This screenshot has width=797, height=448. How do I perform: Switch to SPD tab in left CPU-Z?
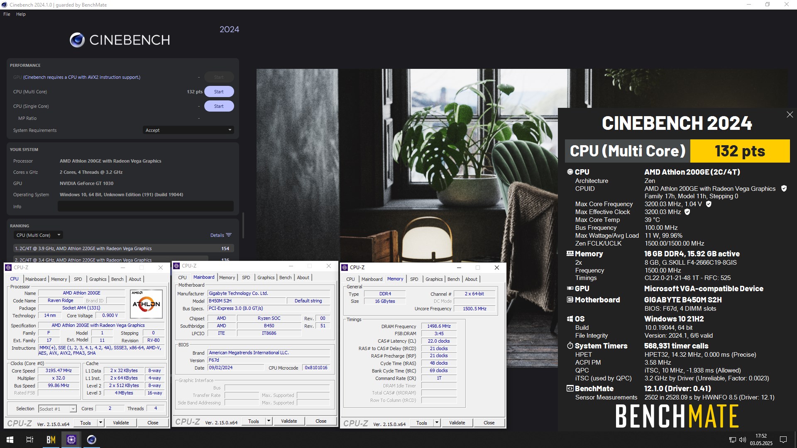pyautogui.click(x=78, y=279)
